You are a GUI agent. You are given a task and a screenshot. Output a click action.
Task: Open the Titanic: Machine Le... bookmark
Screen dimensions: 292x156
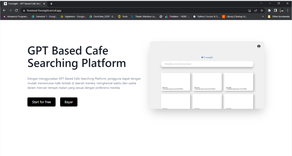pos(144,16)
